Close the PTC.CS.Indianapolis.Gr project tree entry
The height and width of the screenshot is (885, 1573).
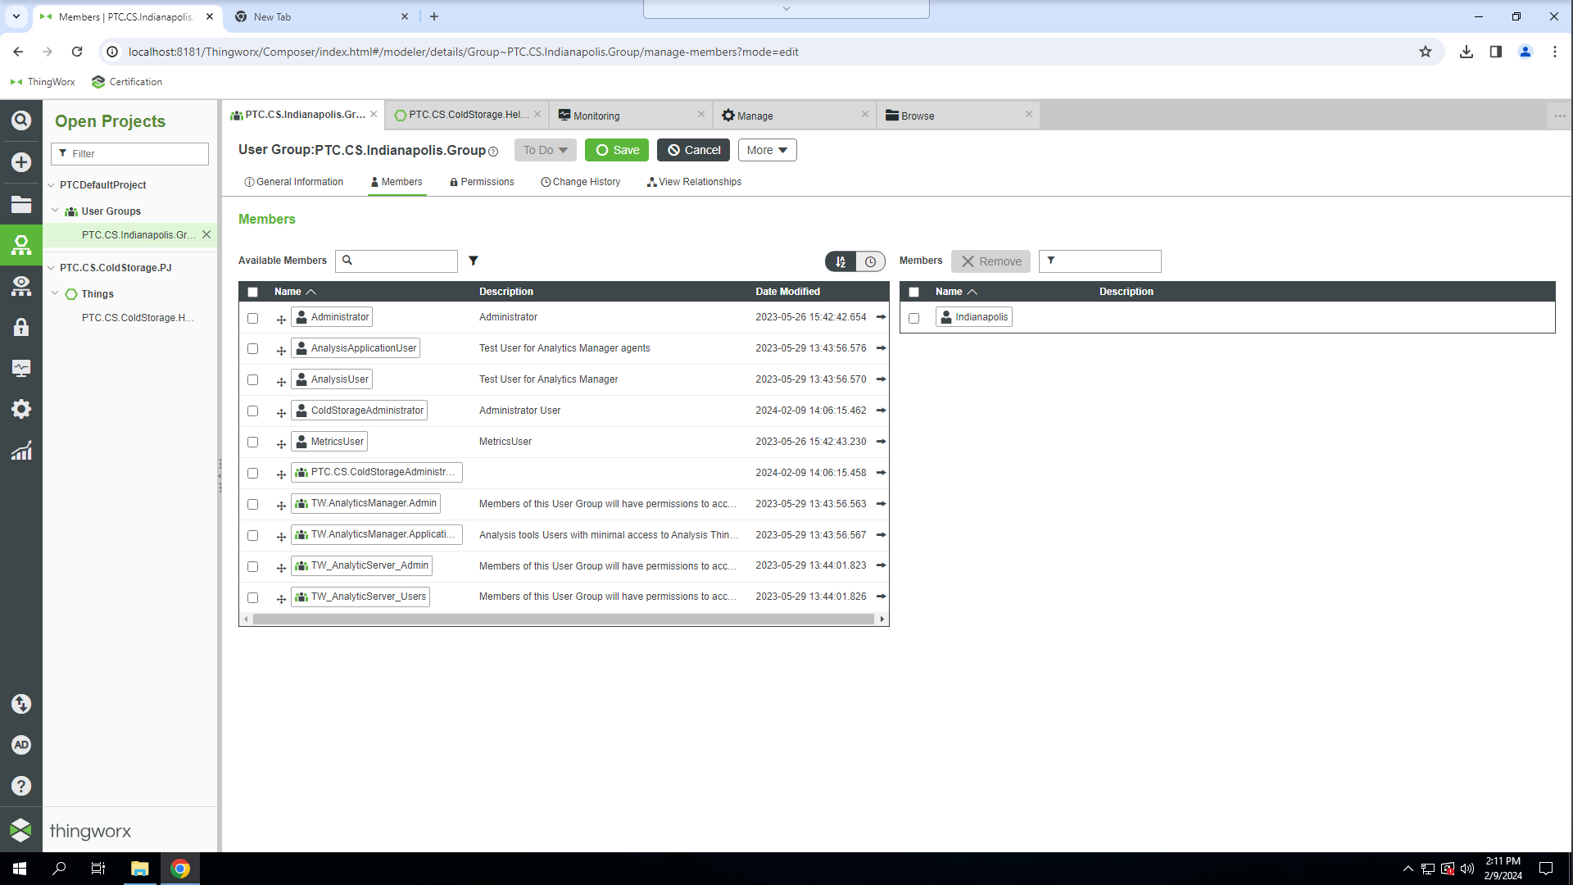[206, 234]
